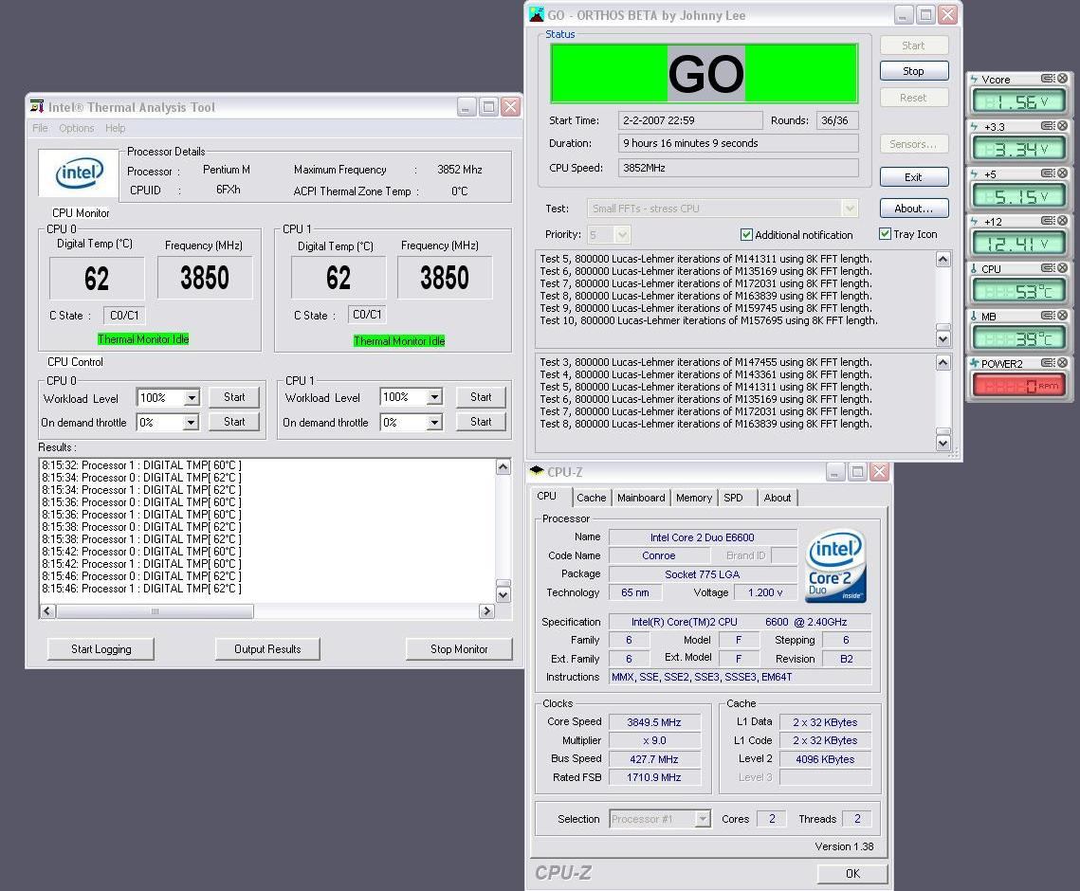Viewport: 1080px width, 891px height.
Task: Click the Vcore widget configure icon
Action: 1048,79
